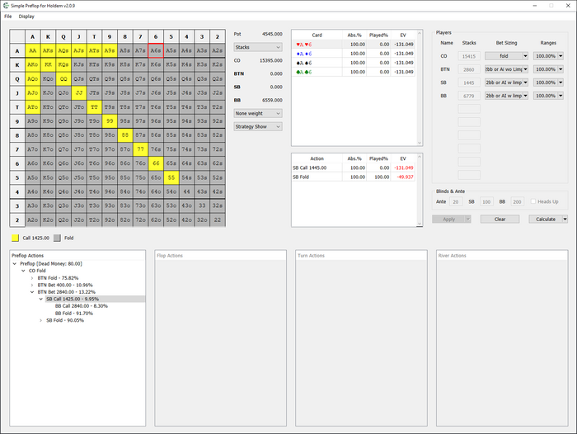Select the A6s cell outlined in red
The height and width of the screenshot is (434, 577).
tap(157, 50)
